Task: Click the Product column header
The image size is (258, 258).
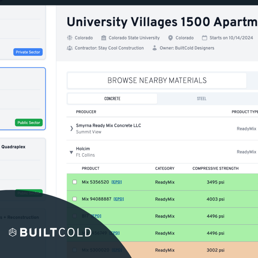Action: [x=91, y=169]
